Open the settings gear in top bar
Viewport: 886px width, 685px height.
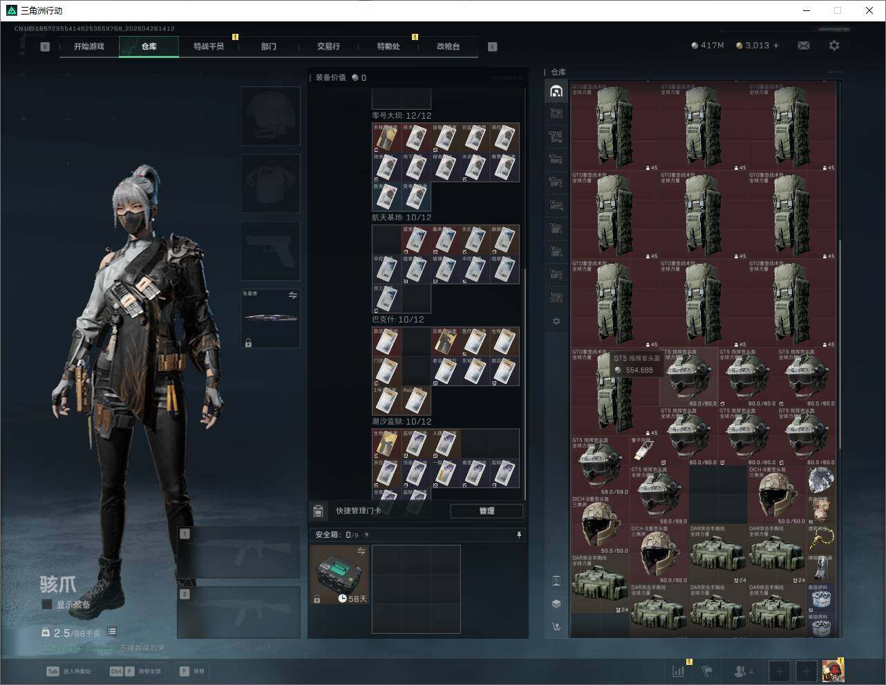834,46
